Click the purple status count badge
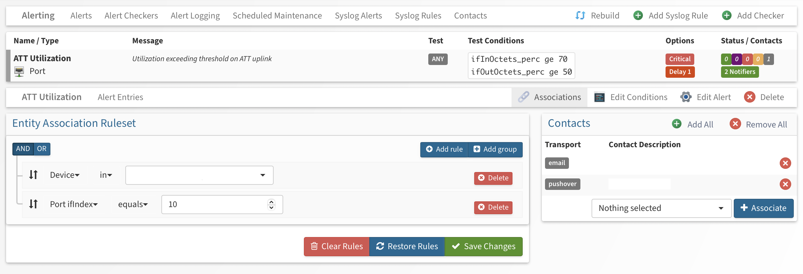The width and height of the screenshot is (803, 274). [737, 59]
